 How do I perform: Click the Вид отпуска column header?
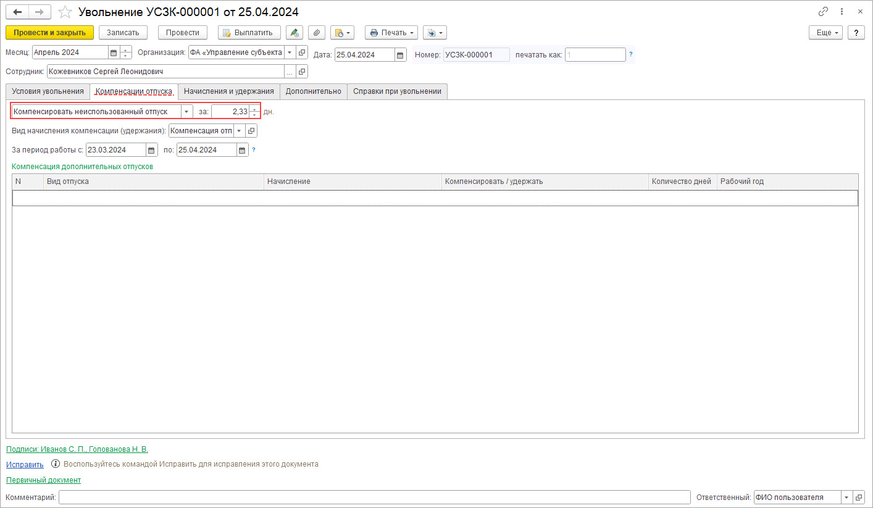click(x=154, y=181)
